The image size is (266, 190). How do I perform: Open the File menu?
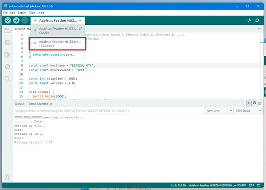(5, 13)
